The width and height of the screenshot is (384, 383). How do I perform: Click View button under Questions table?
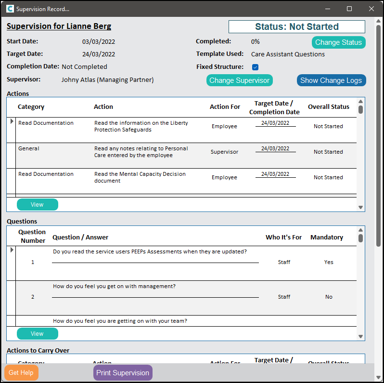click(x=37, y=334)
